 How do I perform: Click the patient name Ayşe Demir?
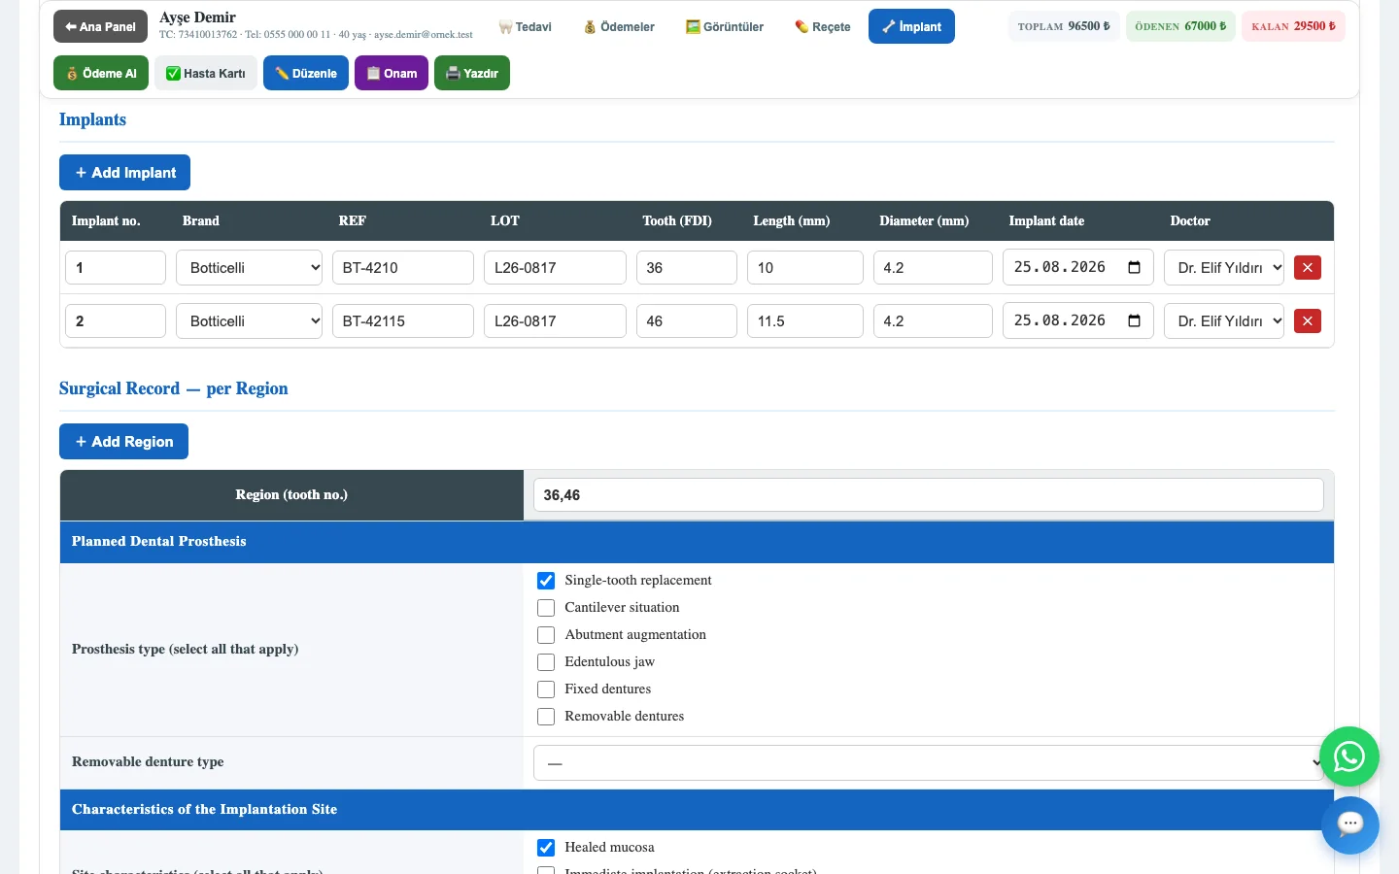[x=197, y=17]
